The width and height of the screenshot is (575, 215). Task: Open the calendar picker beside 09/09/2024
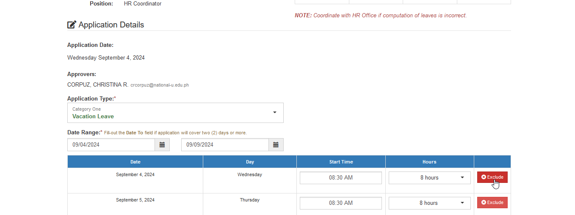coord(276,144)
